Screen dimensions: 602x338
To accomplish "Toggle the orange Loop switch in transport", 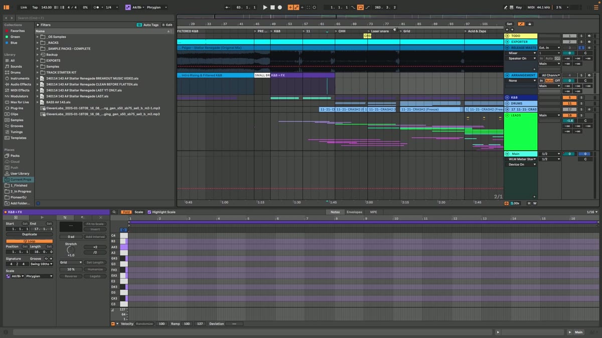I will 360,8.
